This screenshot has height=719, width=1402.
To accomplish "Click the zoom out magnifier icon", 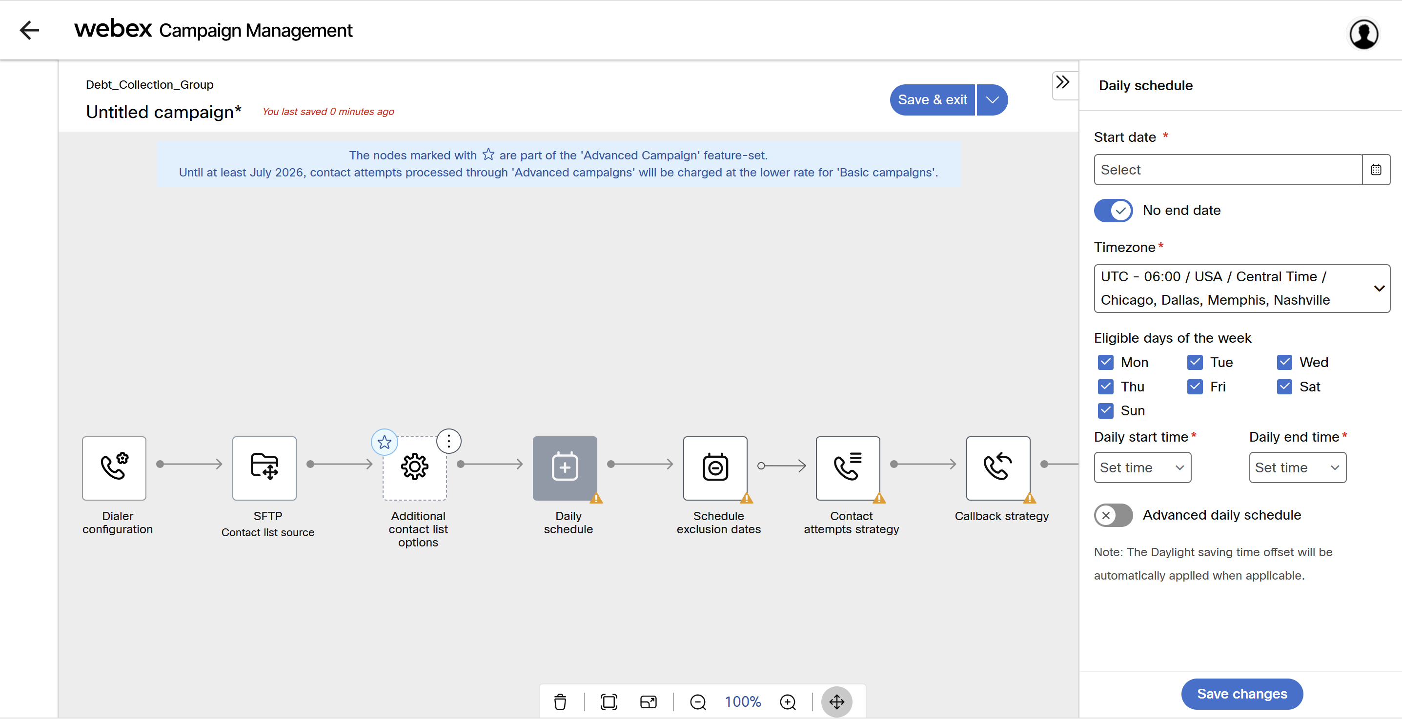I will click(x=697, y=701).
